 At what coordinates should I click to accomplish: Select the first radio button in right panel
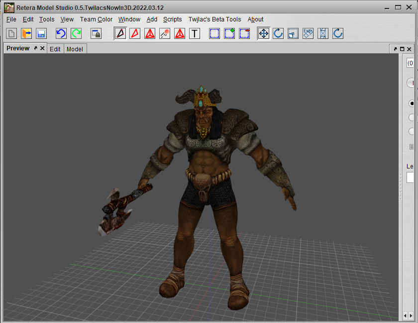coord(412,104)
